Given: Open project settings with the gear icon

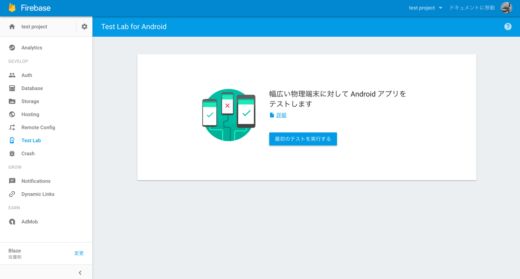Looking at the screenshot, I should tap(84, 26).
